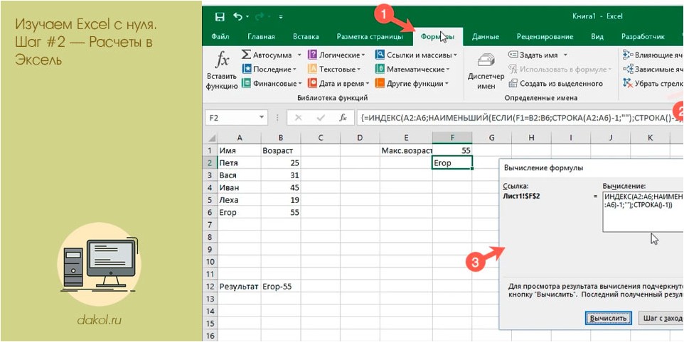Screen dimensions: 684x342
Task: Click the Вставить функцию fx icon
Action: (x=222, y=60)
